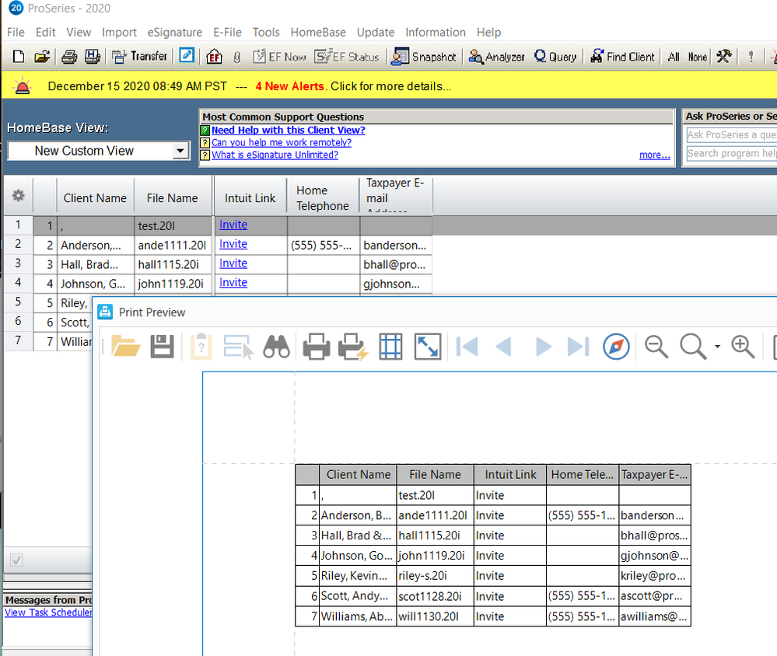The height and width of the screenshot is (656, 777).
Task: Click the zoom in magnifier icon
Action: (743, 347)
